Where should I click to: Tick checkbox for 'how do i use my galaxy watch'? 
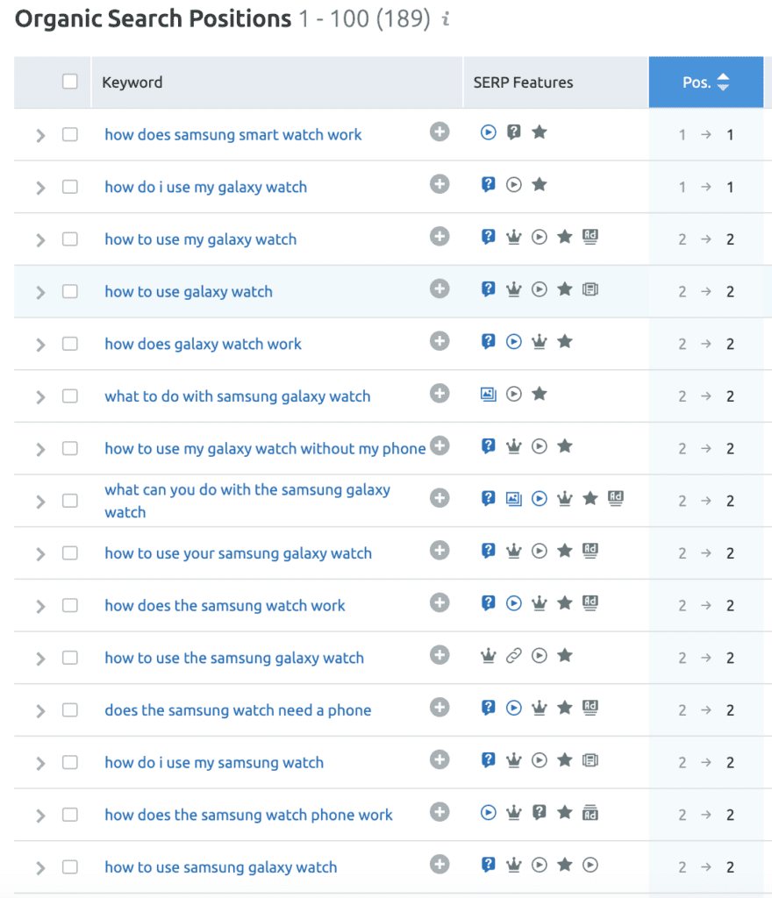click(x=70, y=187)
